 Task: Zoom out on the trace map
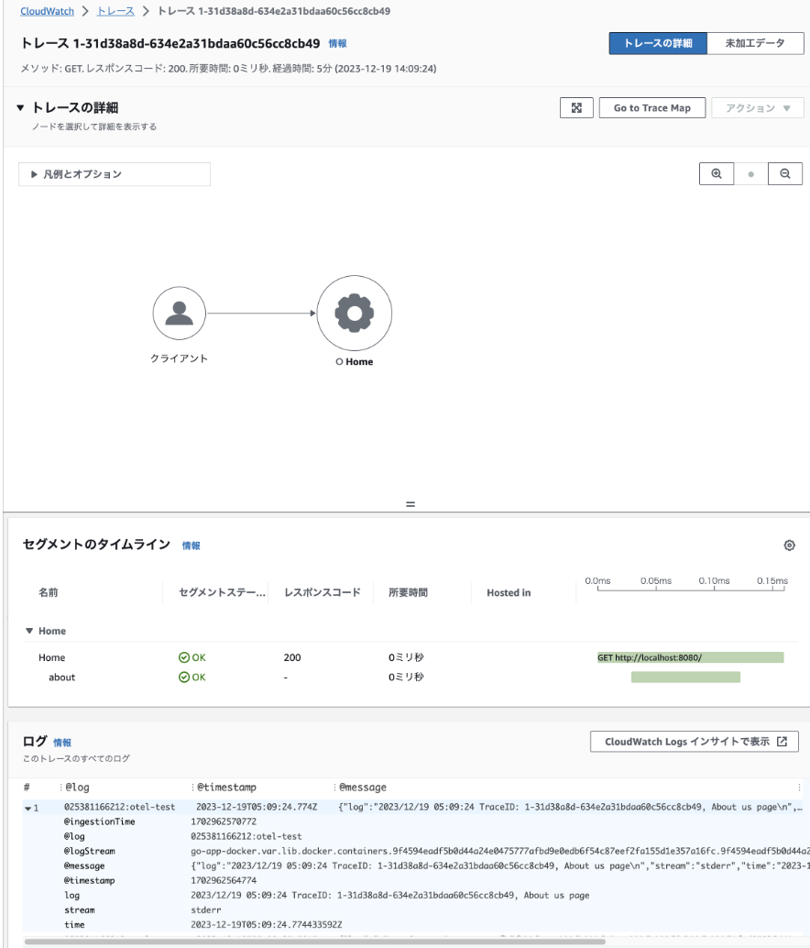[785, 174]
